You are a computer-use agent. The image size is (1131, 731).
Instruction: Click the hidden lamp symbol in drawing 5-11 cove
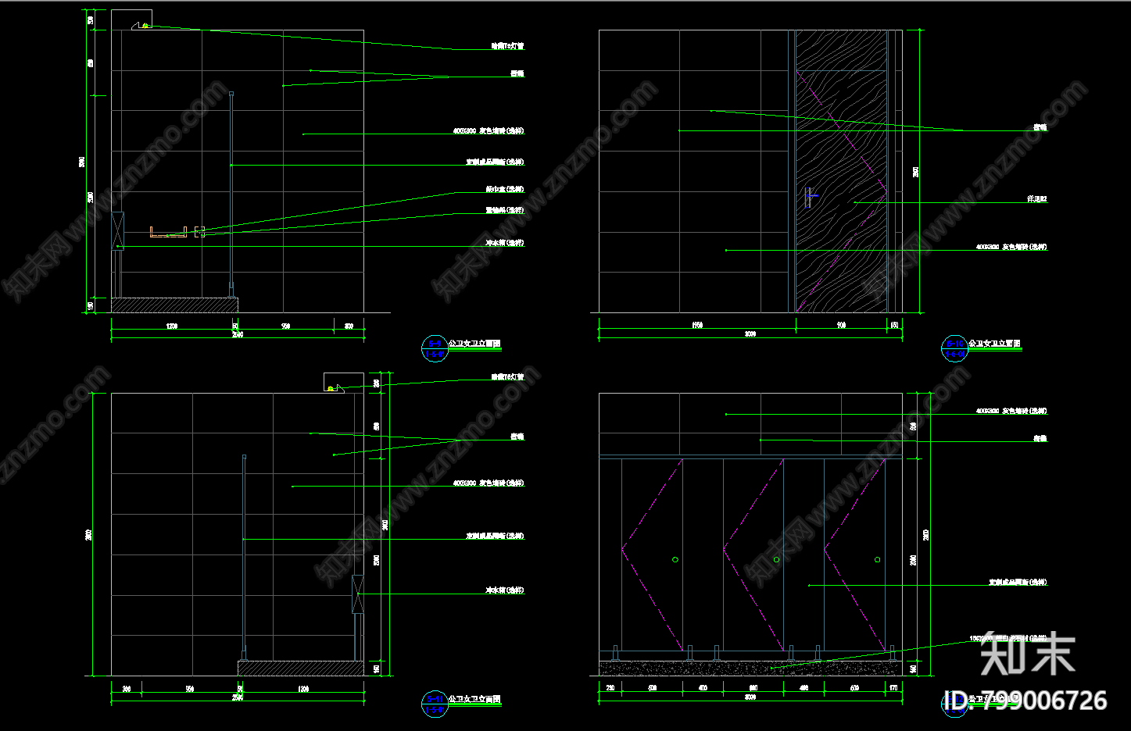point(331,388)
